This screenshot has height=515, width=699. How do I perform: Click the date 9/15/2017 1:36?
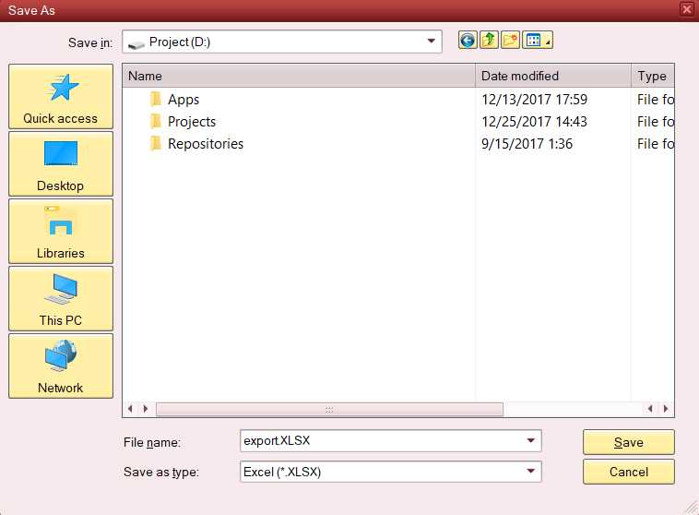tap(527, 144)
